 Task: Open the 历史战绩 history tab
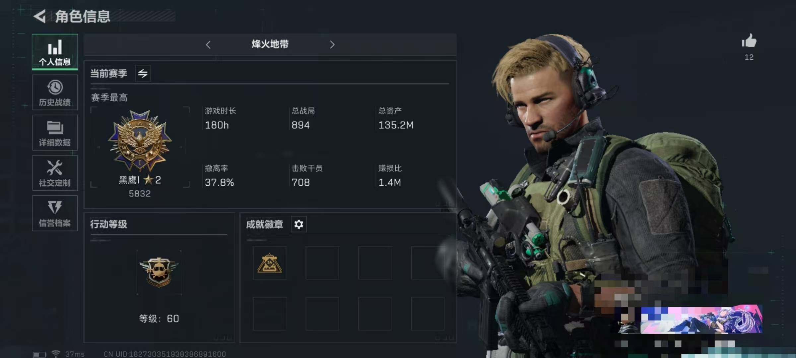pos(55,92)
